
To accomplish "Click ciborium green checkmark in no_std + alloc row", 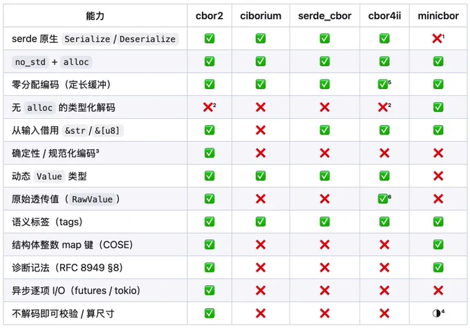I will pos(261,61).
